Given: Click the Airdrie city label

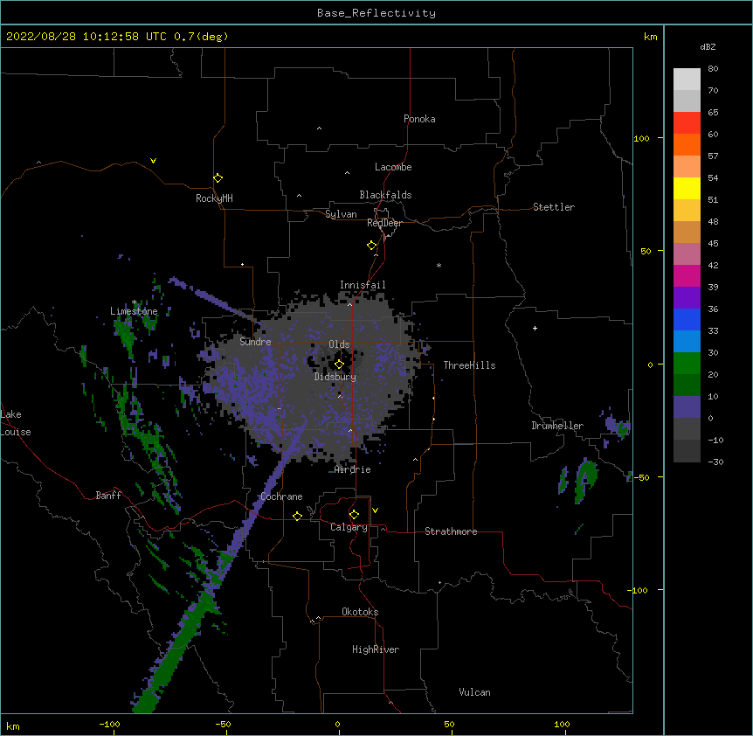Looking at the screenshot, I should [x=353, y=469].
